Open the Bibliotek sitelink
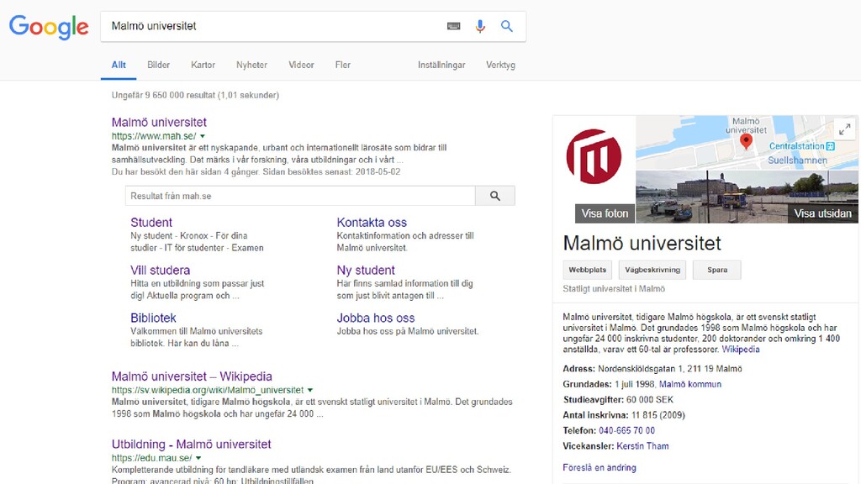The height and width of the screenshot is (484, 861). [x=153, y=318]
